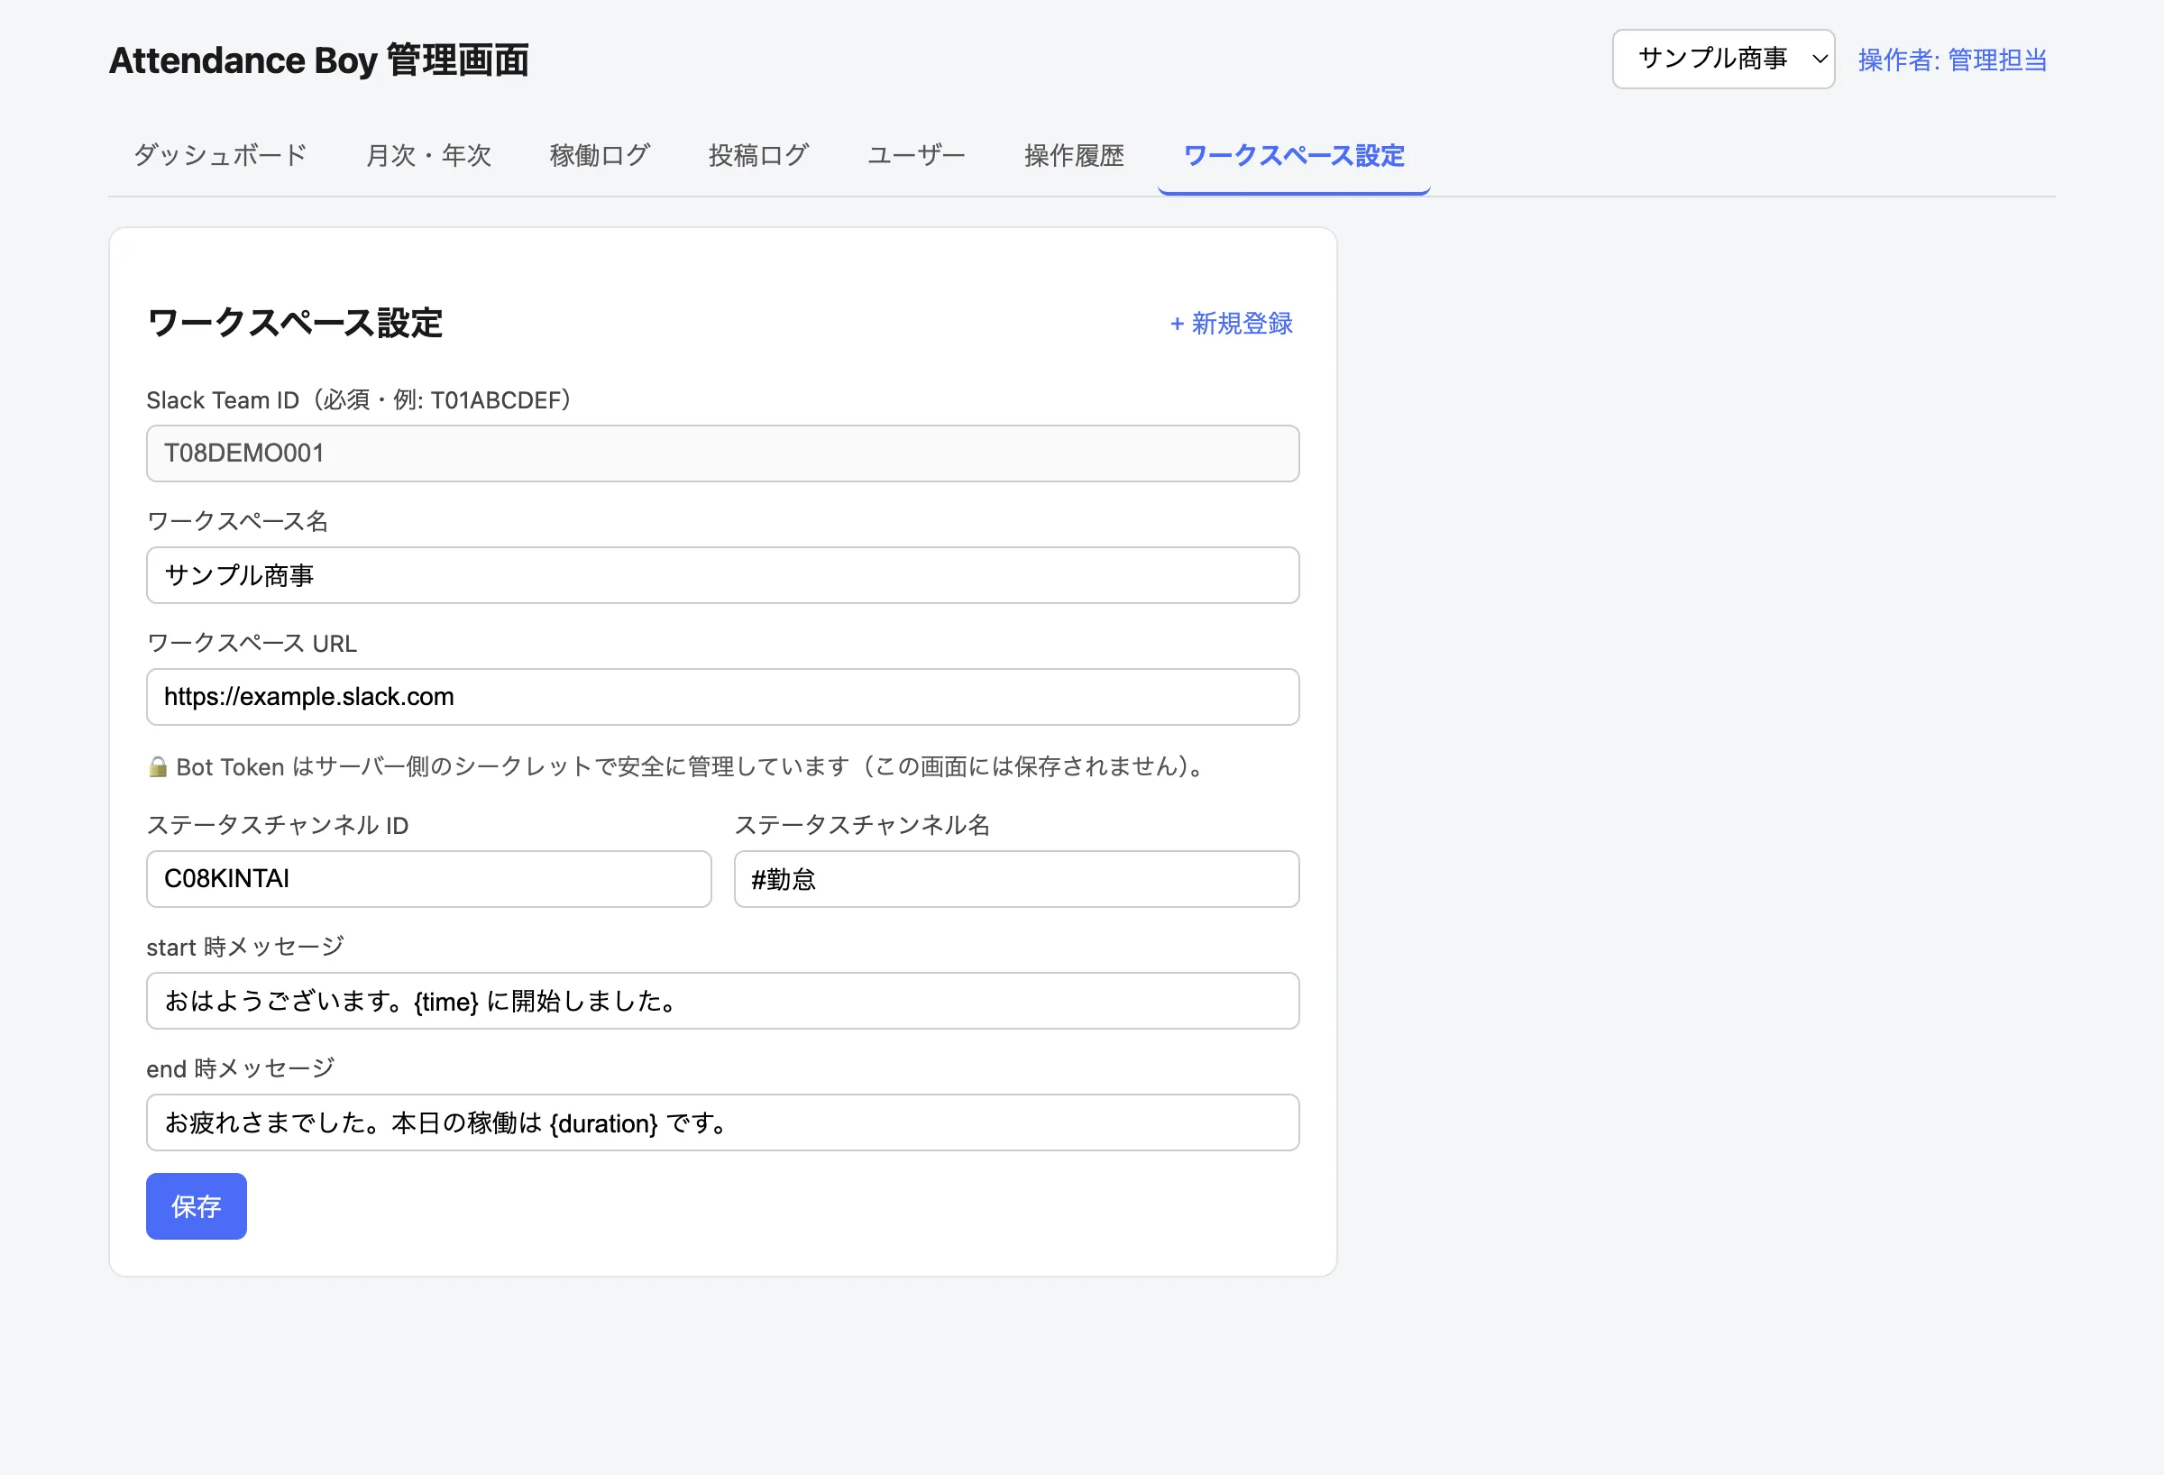
Task: Click the end 時メッセージ label
Action: [x=240, y=1069]
